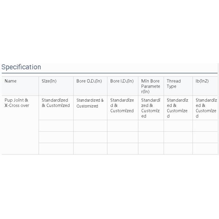Click the Specification section heading
This screenshot has height=219, width=219.
tap(21, 67)
